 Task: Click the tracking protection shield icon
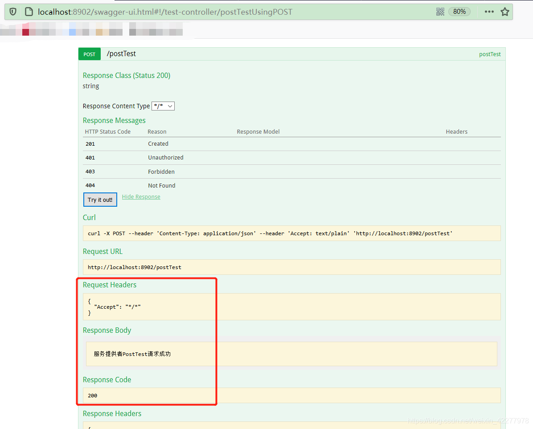tap(13, 12)
